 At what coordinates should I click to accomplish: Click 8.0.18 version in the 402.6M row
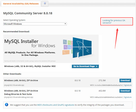tap(77, 91)
